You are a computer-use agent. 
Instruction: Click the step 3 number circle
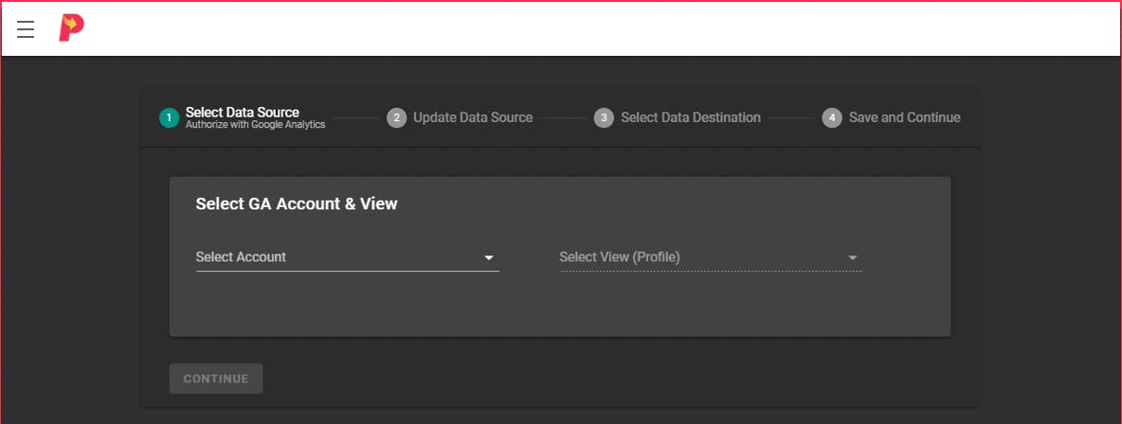click(x=604, y=118)
